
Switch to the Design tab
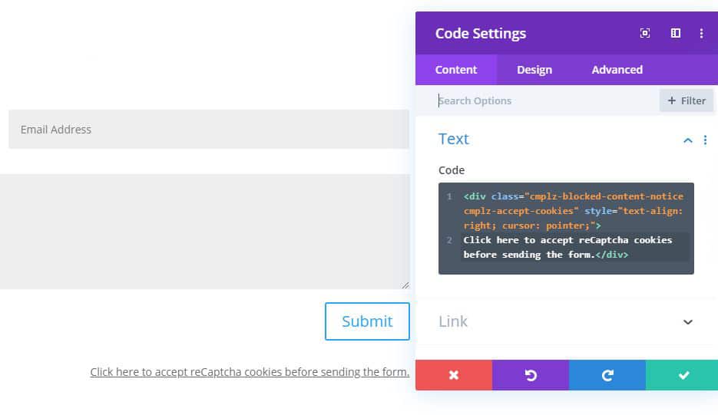(534, 70)
